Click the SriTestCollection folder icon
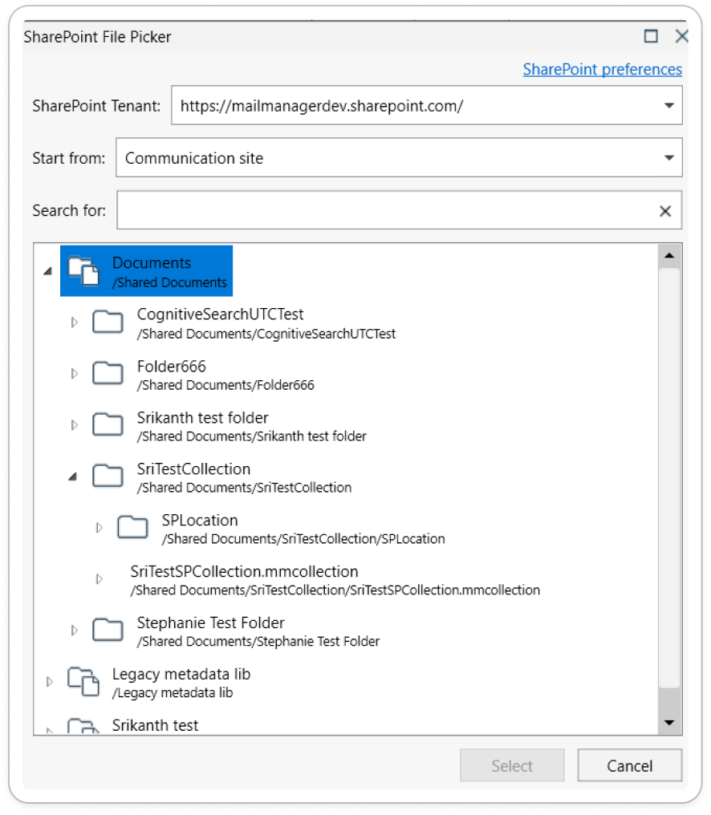 coord(108,476)
